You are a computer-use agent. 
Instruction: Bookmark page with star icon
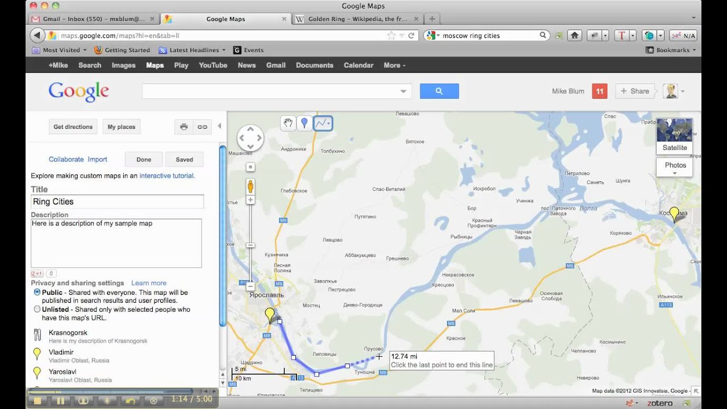(x=391, y=35)
